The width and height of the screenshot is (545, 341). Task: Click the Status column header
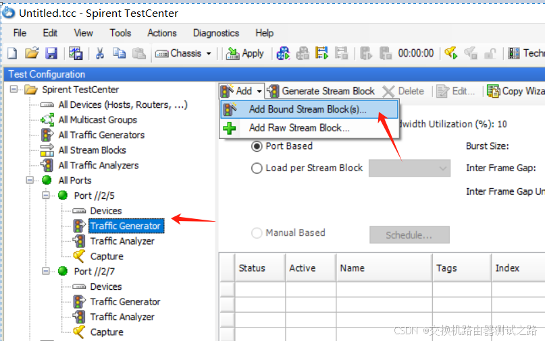pyautogui.click(x=260, y=268)
